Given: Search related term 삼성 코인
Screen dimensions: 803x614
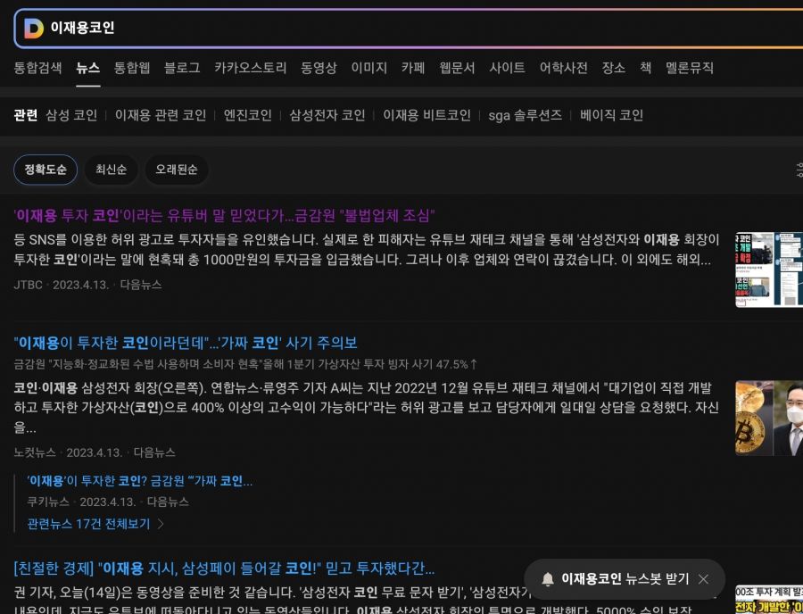Looking at the screenshot, I should (71, 115).
